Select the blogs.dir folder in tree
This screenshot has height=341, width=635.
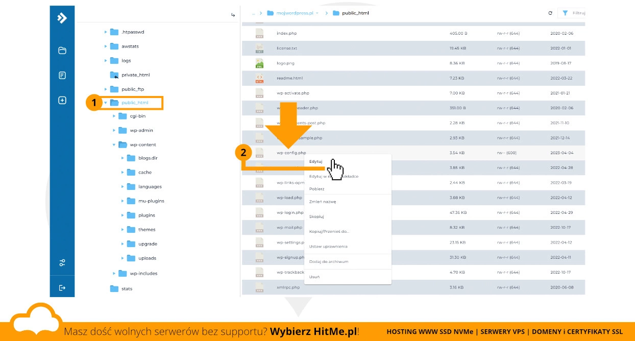[148, 158]
